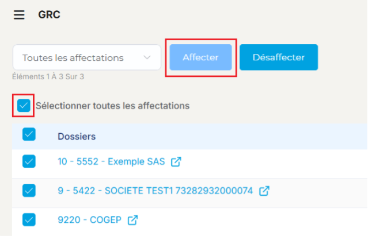Click the Sélectionner toutes les affectations label
This screenshot has height=236, width=368.
click(112, 106)
